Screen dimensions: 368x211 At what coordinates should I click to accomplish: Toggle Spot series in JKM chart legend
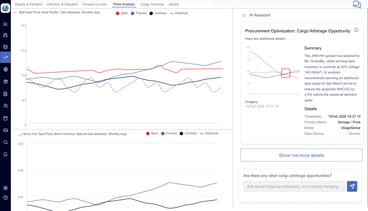(x=122, y=13)
